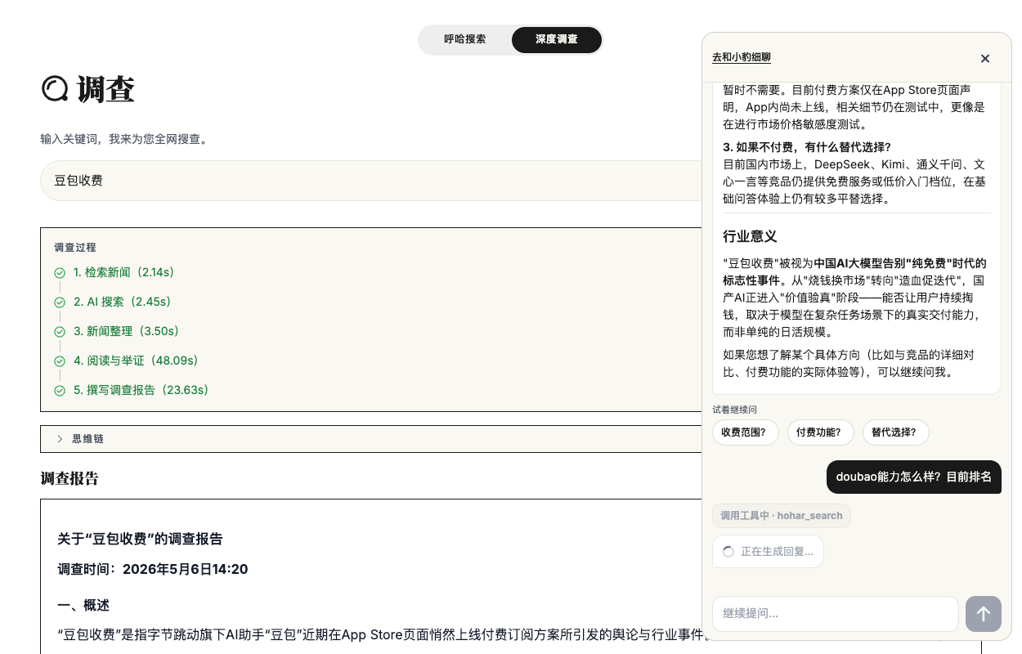Viewport: 1022px width, 654px height.
Task: Click green check beside AI 搜索 step
Action: [60, 302]
